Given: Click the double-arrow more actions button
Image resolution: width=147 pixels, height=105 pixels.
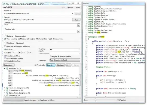Looking at the screenshot, I should tap(68, 65).
